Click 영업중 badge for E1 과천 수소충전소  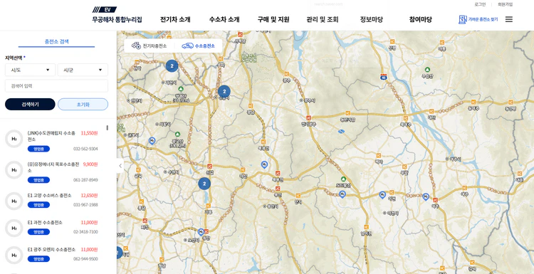pyautogui.click(x=39, y=232)
